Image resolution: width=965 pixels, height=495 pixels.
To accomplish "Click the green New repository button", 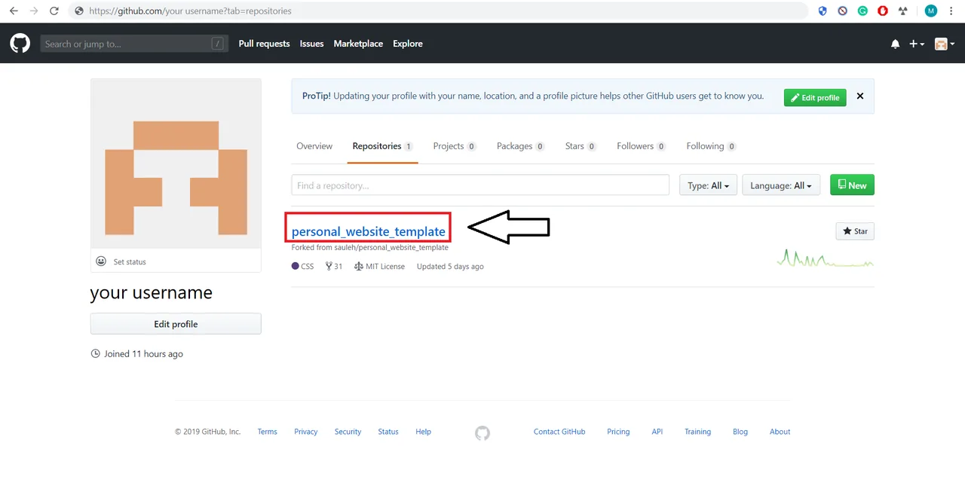I will [852, 185].
